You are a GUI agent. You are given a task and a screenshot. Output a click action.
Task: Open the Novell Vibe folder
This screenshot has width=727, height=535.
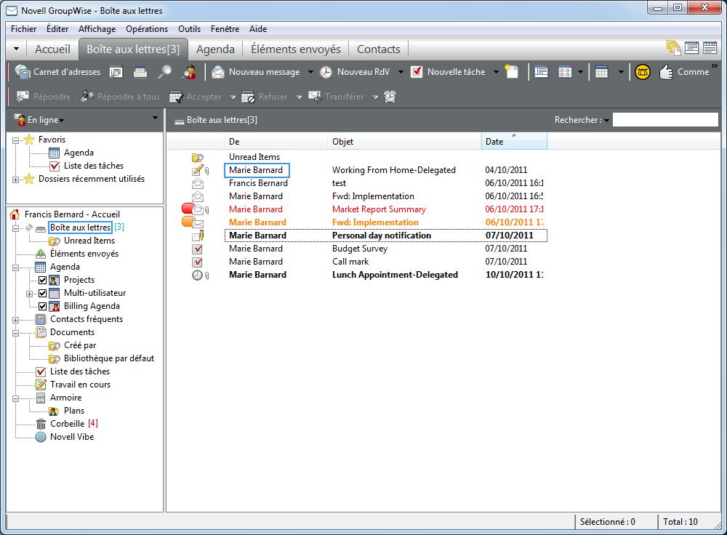coord(71,437)
